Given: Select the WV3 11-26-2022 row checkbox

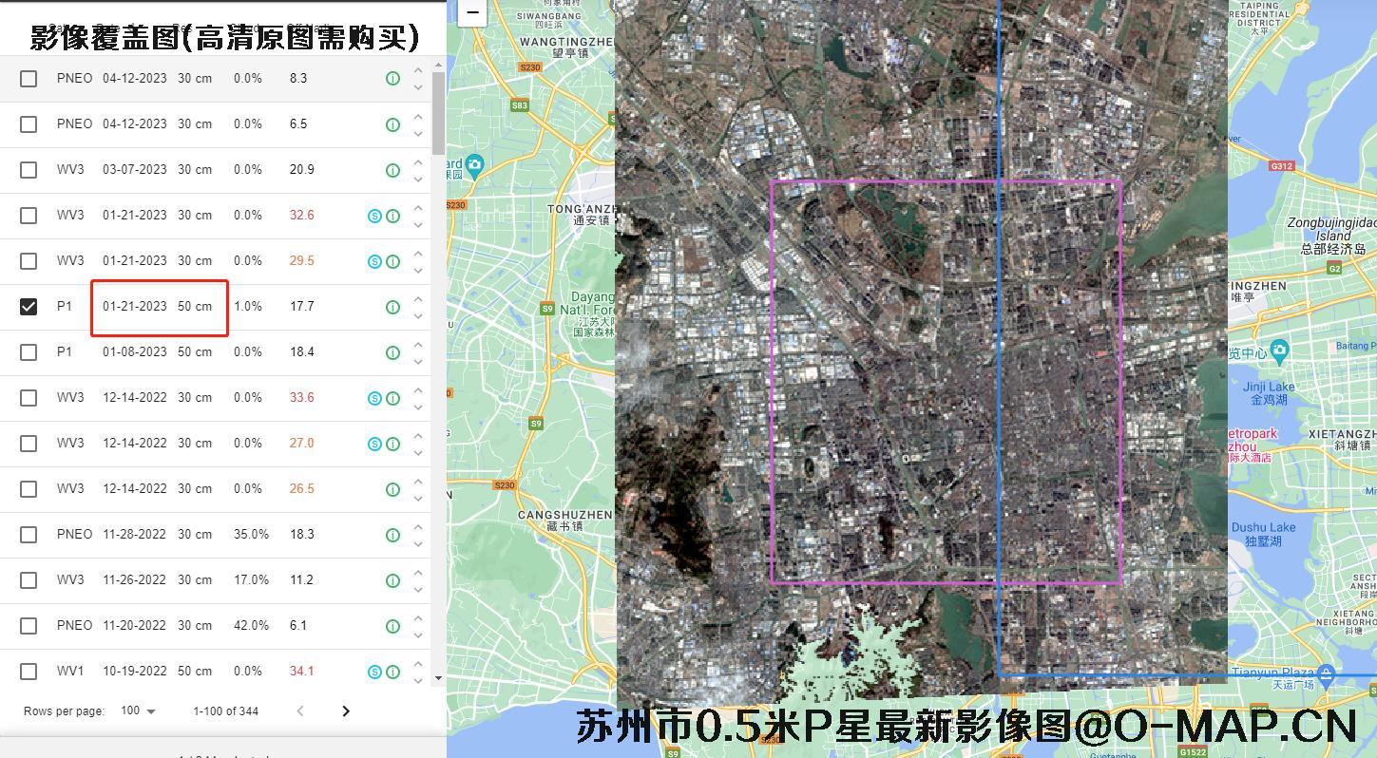Looking at the screenshot, I should click(29, 580).
